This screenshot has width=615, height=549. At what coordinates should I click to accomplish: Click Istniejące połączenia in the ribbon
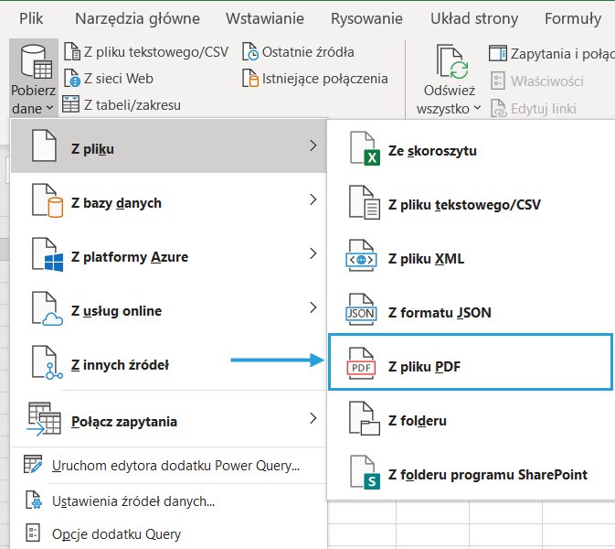[324, 79]
